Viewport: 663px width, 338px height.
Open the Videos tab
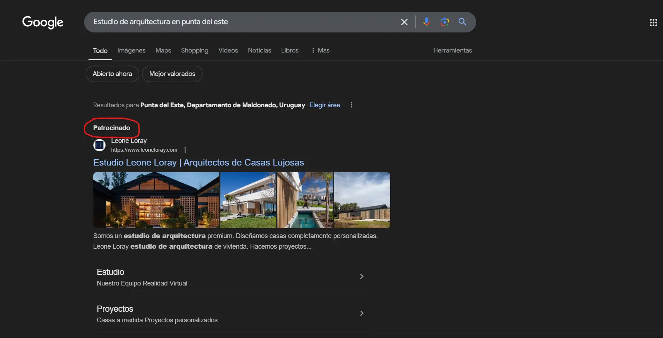[228, 50]
